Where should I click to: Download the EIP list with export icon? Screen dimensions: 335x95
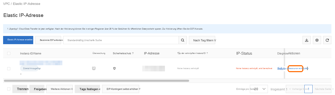point(307,40)
